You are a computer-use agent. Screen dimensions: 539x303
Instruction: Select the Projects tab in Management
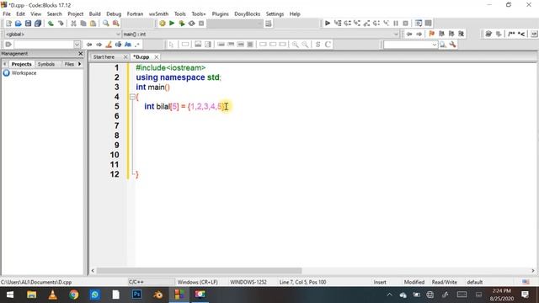pyautogui.click(x=21, y=64)
